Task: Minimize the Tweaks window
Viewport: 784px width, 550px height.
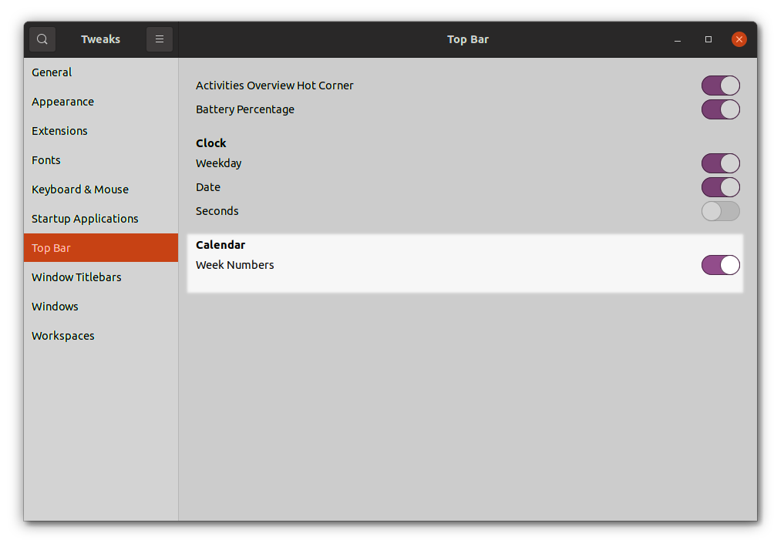Action: (678, 39)
